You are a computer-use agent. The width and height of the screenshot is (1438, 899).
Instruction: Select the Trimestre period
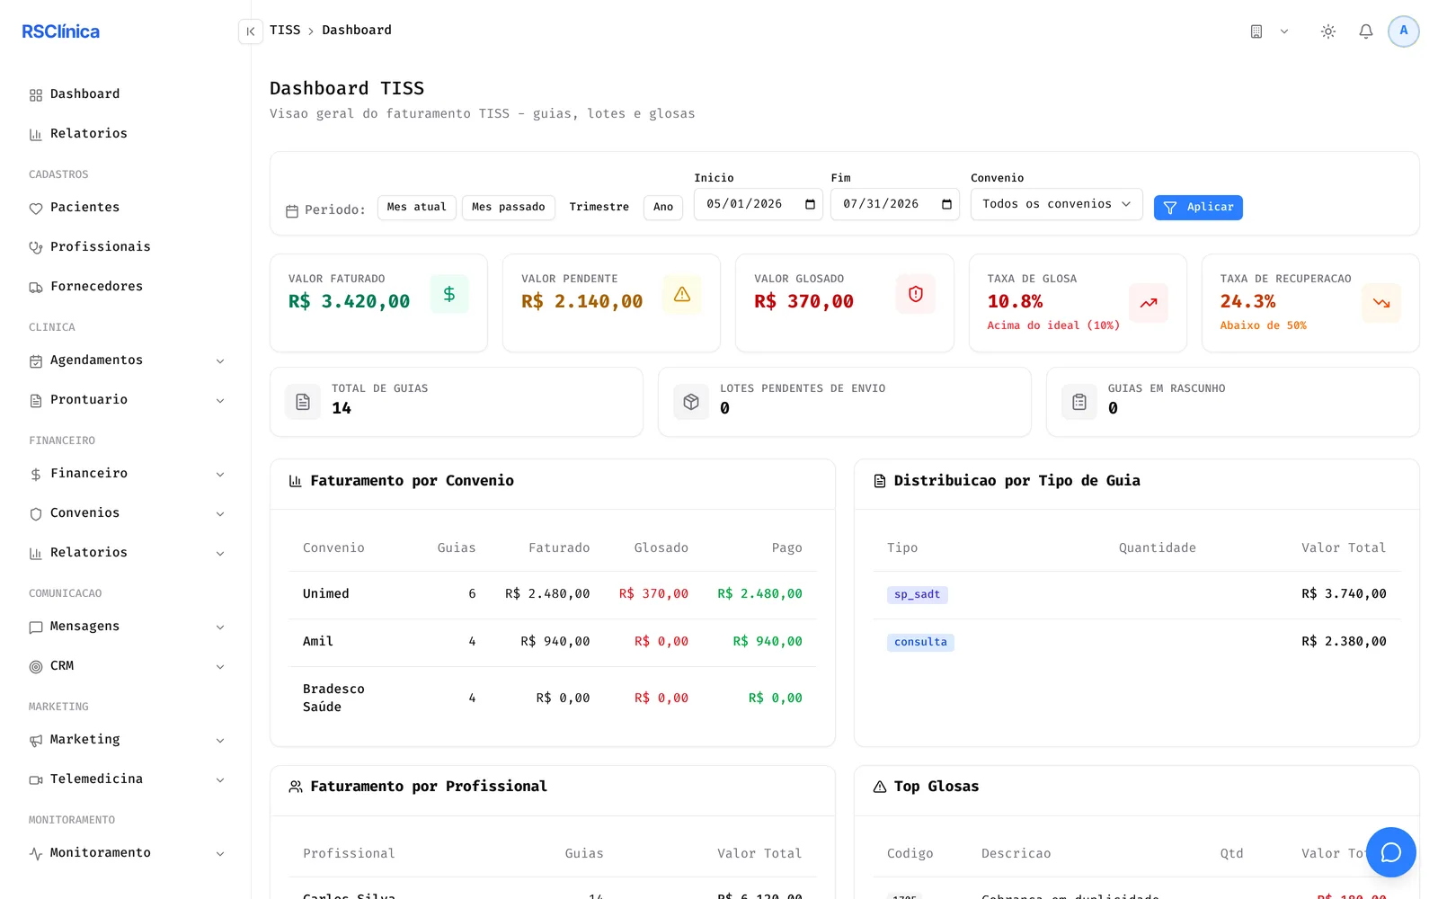(x=599, y=208)
